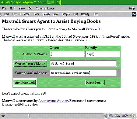Click the Security toolbar button

pos(85,14)
